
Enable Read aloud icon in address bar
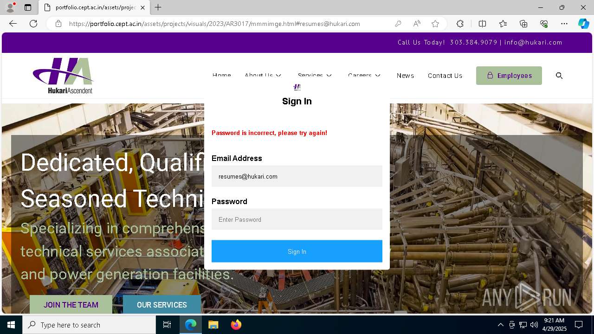coord(417,24)
